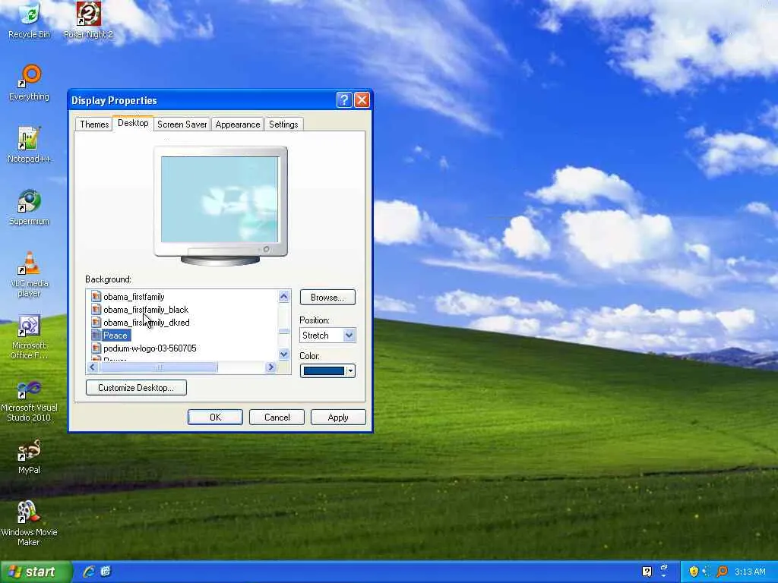The height and width of the screenshot is (583, 778).
Task: Select the Microsoft Office desktop shortcut
Action: [x=29, y=336]
